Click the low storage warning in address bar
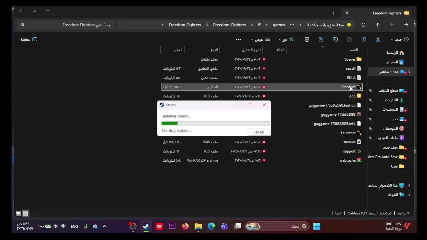Screen dimensions: 427x240 point(329,25)
